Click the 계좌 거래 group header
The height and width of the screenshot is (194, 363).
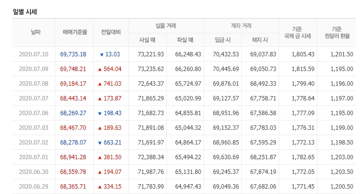241,25
